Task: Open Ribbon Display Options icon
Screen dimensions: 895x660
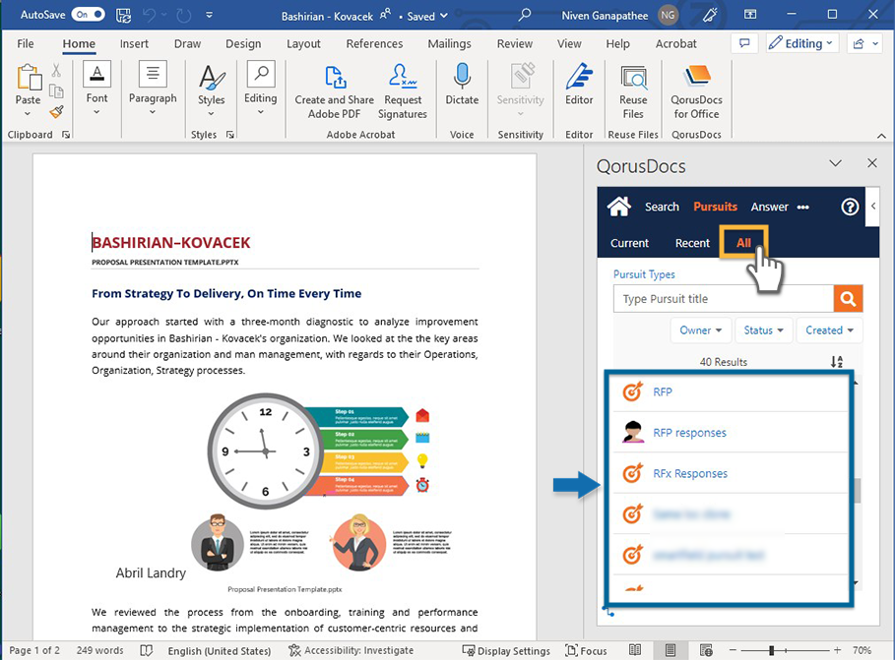Action: 750,15
